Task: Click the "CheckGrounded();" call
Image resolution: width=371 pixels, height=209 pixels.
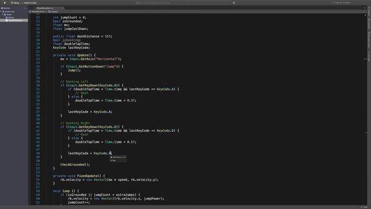Action: pos(75,165)
